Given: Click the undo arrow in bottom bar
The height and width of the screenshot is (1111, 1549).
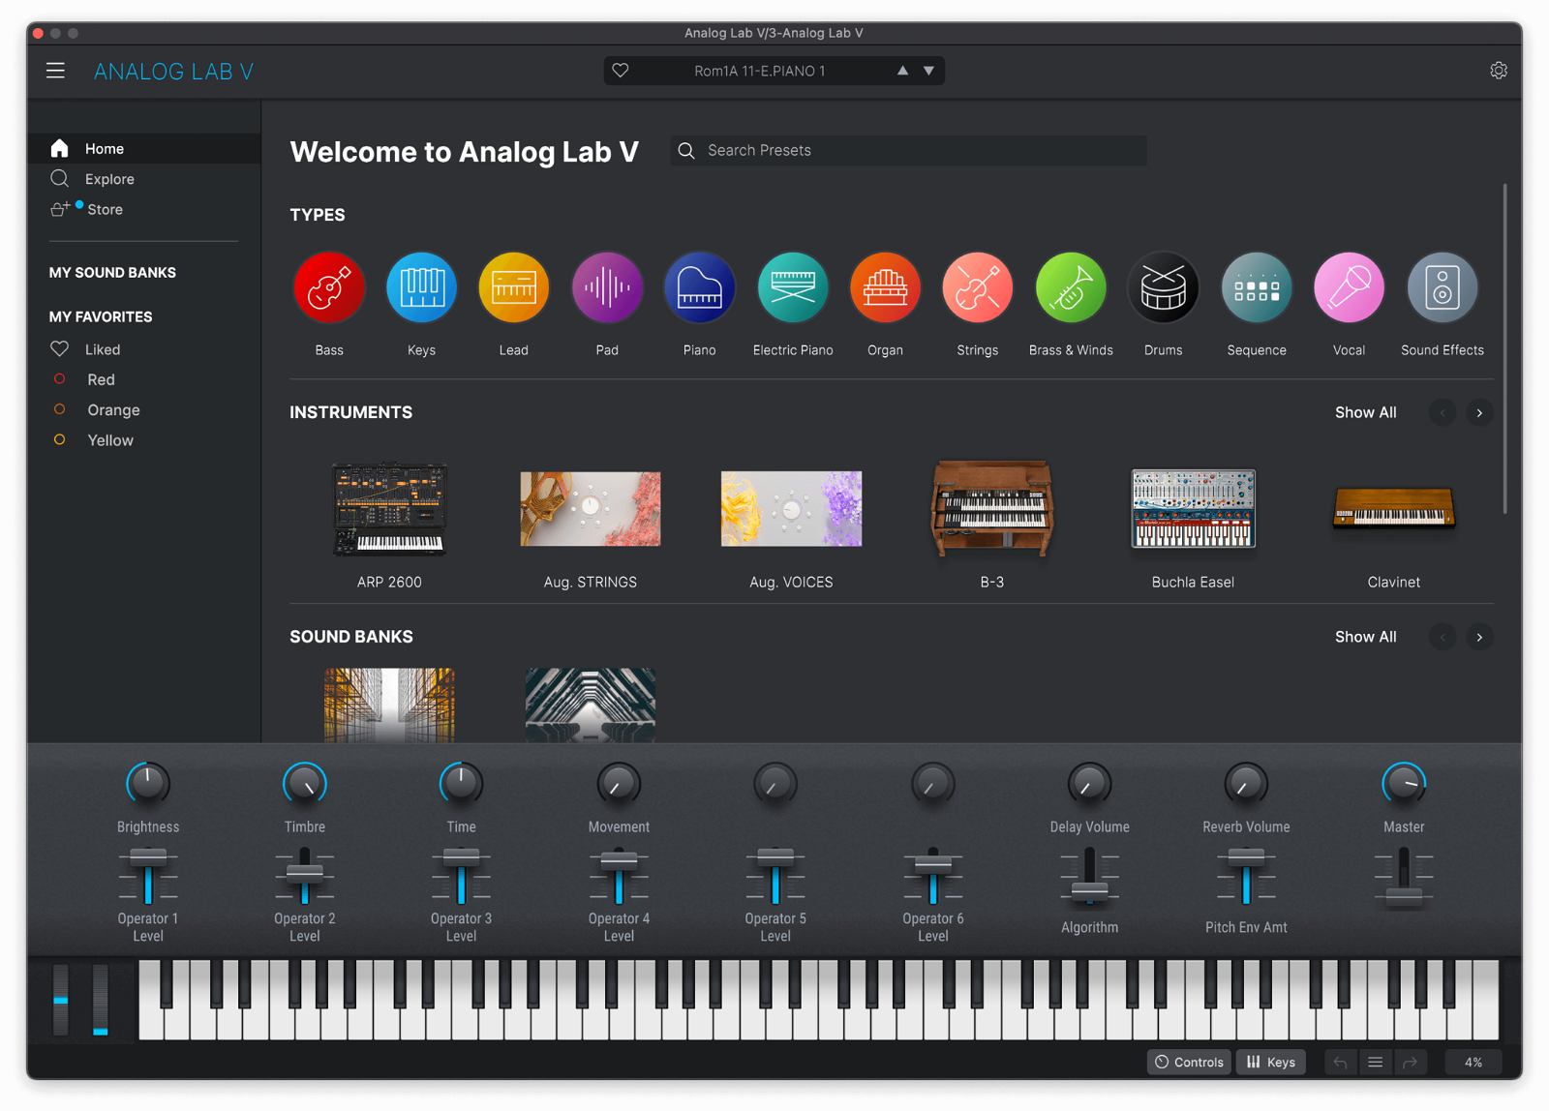Looking at the screenshot, I should [x=1341, y=1062].
